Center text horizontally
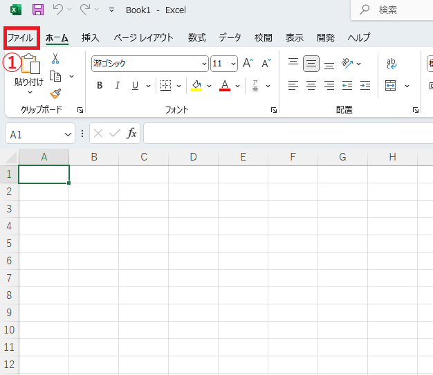Screen dimensions: 433x375 coord(311,86)
